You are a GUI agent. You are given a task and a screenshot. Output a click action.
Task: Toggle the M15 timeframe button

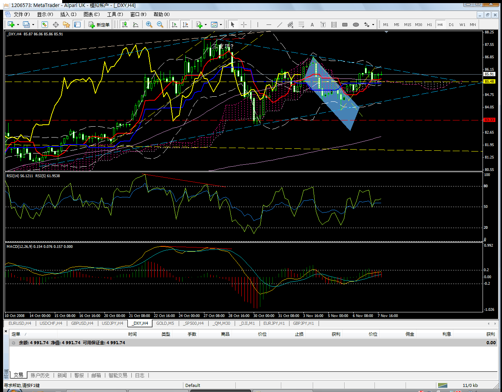407,24
